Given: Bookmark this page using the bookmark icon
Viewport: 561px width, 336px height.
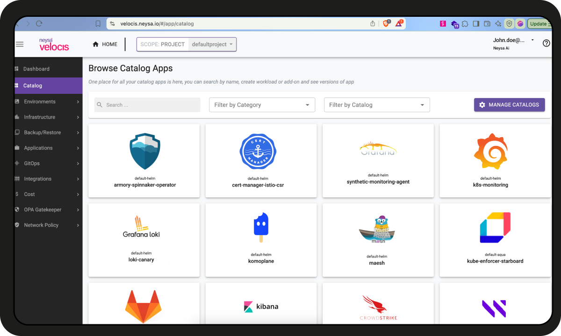Looking at the screenshot, I should (x=98, y=23).
